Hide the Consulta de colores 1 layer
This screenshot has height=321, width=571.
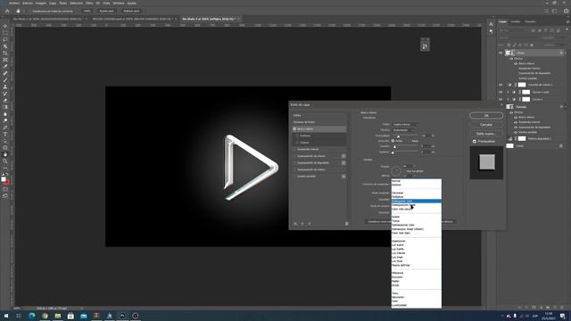coord(501,85)
